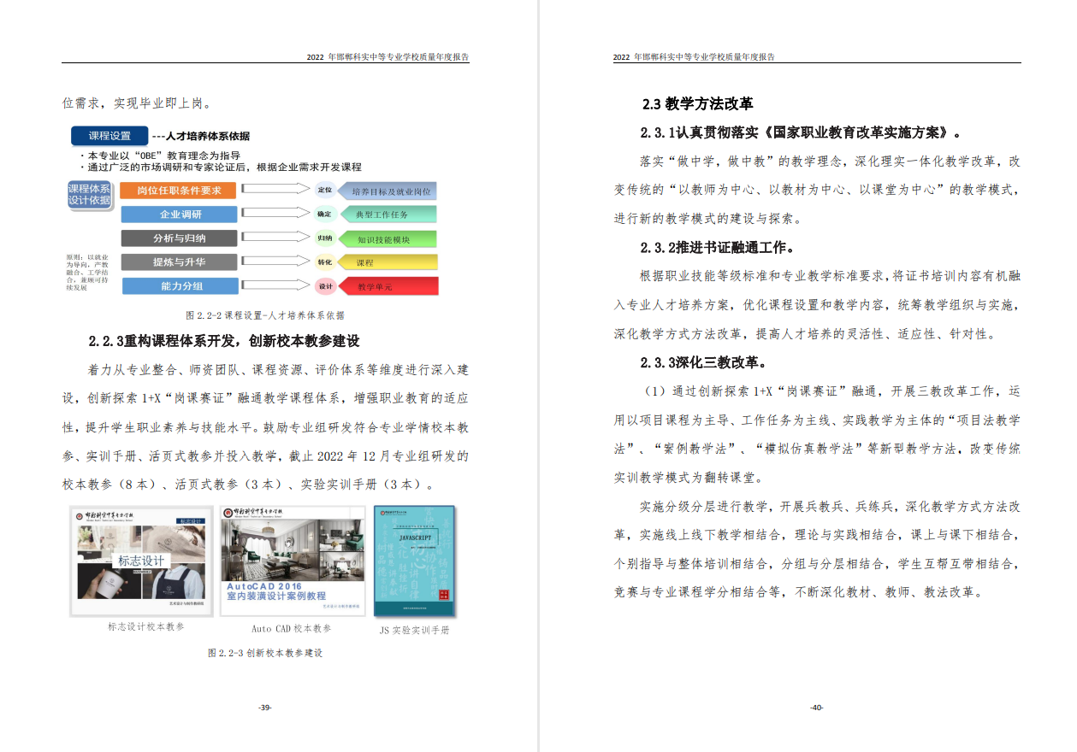This screenshot has width=1077, height=752.
Task: Click the 归纳 hexagon label
Action: click(x=324, y=238)
